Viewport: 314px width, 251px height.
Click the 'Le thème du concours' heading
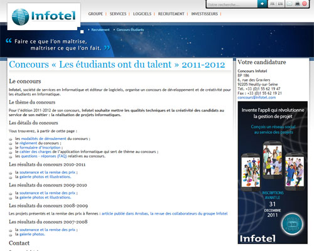(32, 102)
